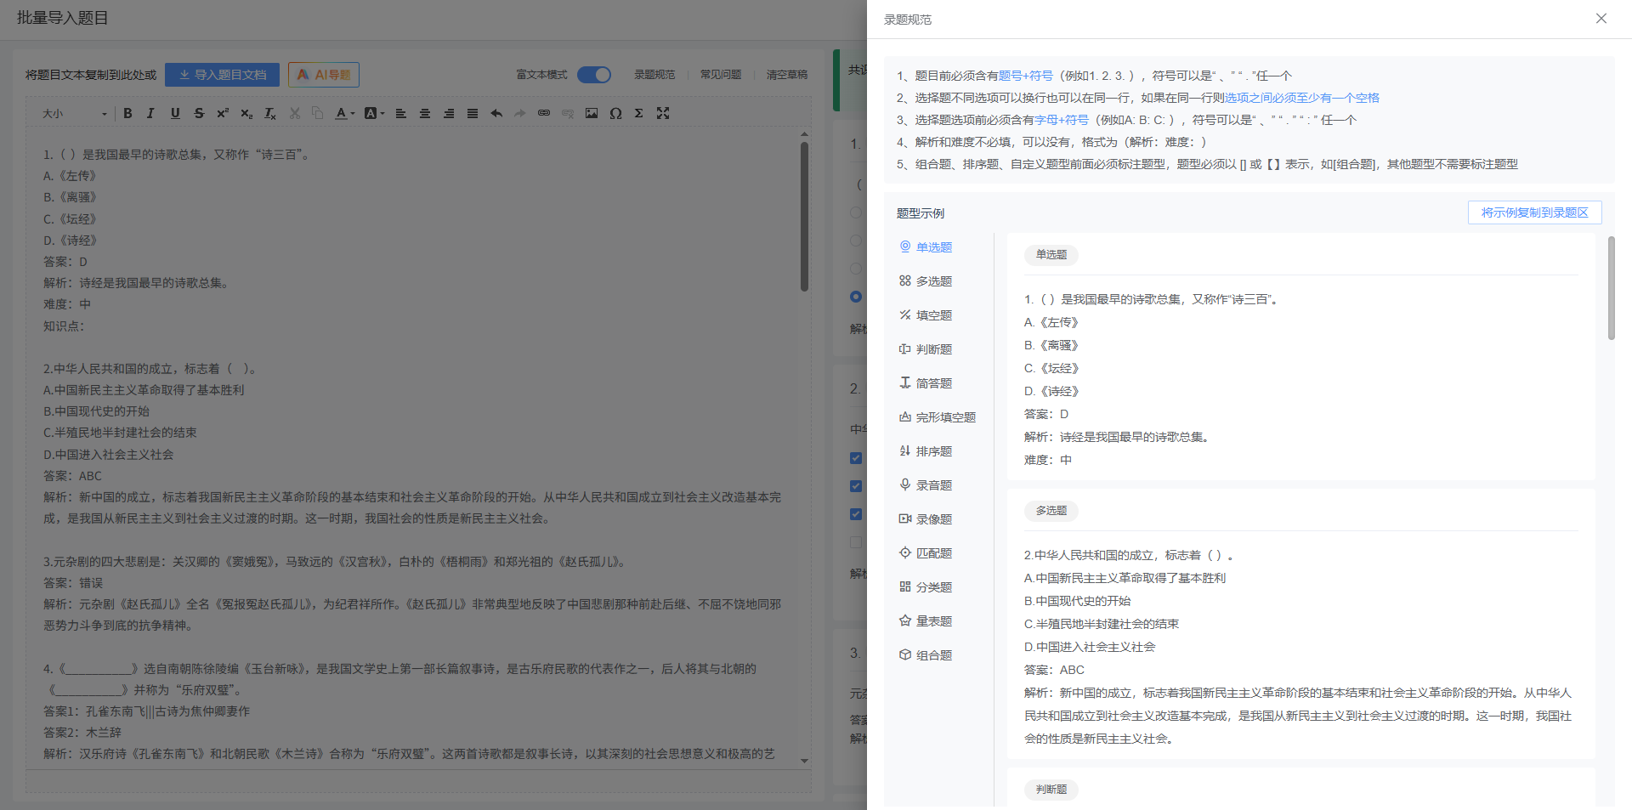Image resolution: width=1632 pixels, height=810 pixels.
Task: Insert an image via the toolbar icon
Action: coord(592,113)
